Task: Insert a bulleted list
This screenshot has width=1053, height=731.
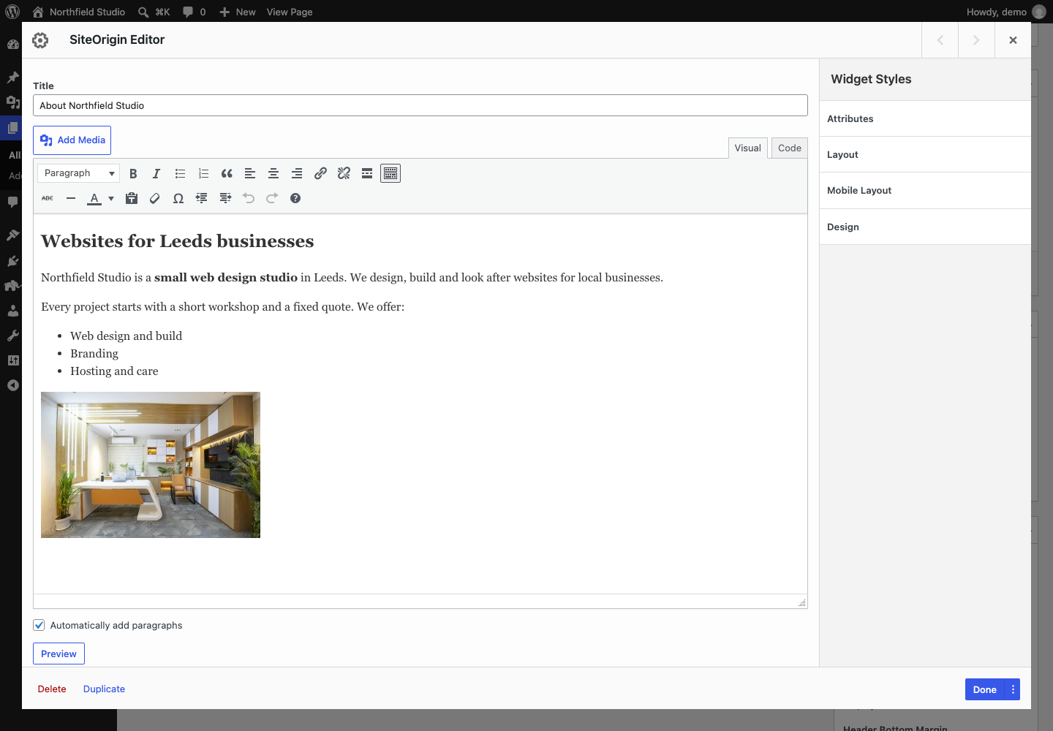Action: (180, 173)
